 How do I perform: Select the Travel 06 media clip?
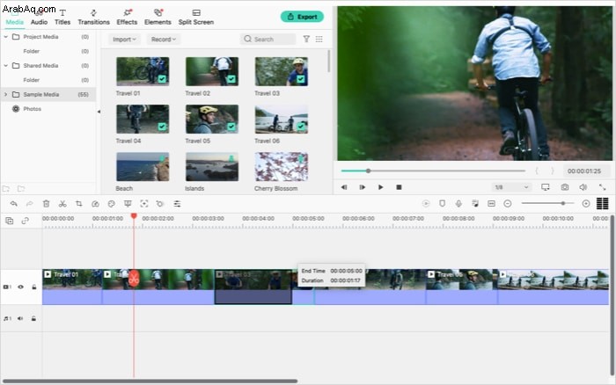[282, 119]
